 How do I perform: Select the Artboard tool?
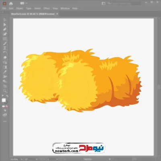click(5, 86)
